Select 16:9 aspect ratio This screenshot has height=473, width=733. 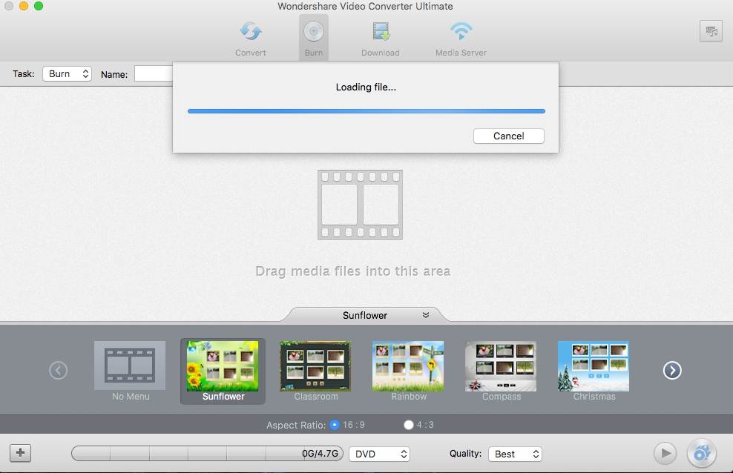coord(335,425)
